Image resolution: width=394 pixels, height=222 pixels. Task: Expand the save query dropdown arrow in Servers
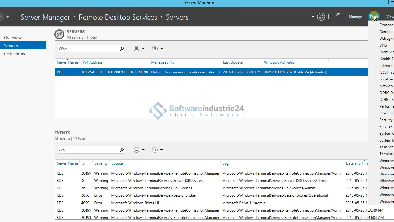coord(161,49)
